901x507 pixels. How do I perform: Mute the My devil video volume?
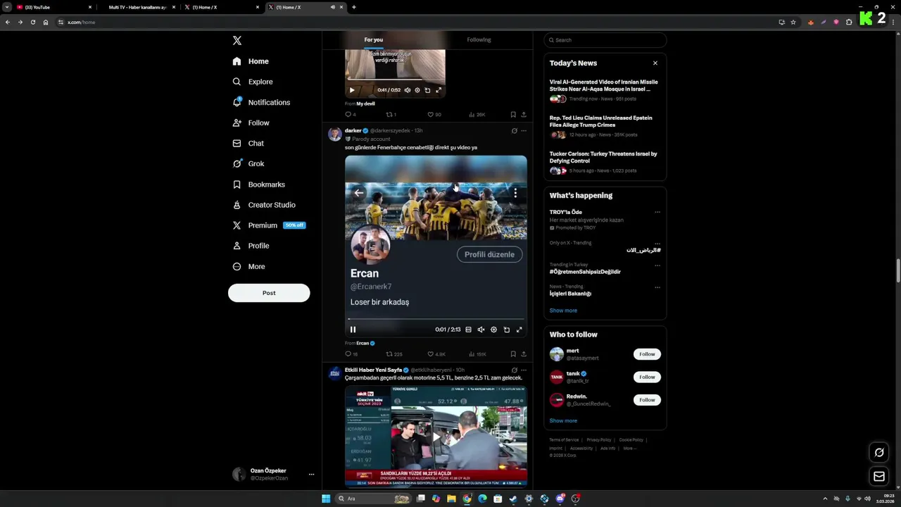point(407,90)
